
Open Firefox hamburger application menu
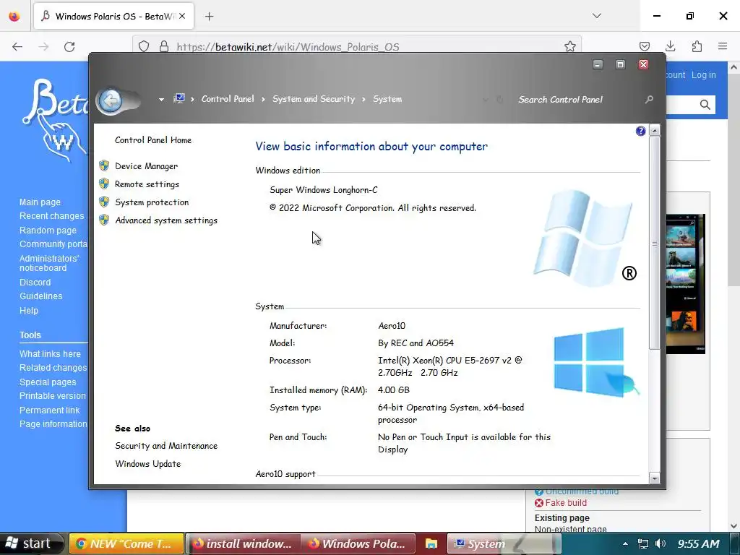723,46
